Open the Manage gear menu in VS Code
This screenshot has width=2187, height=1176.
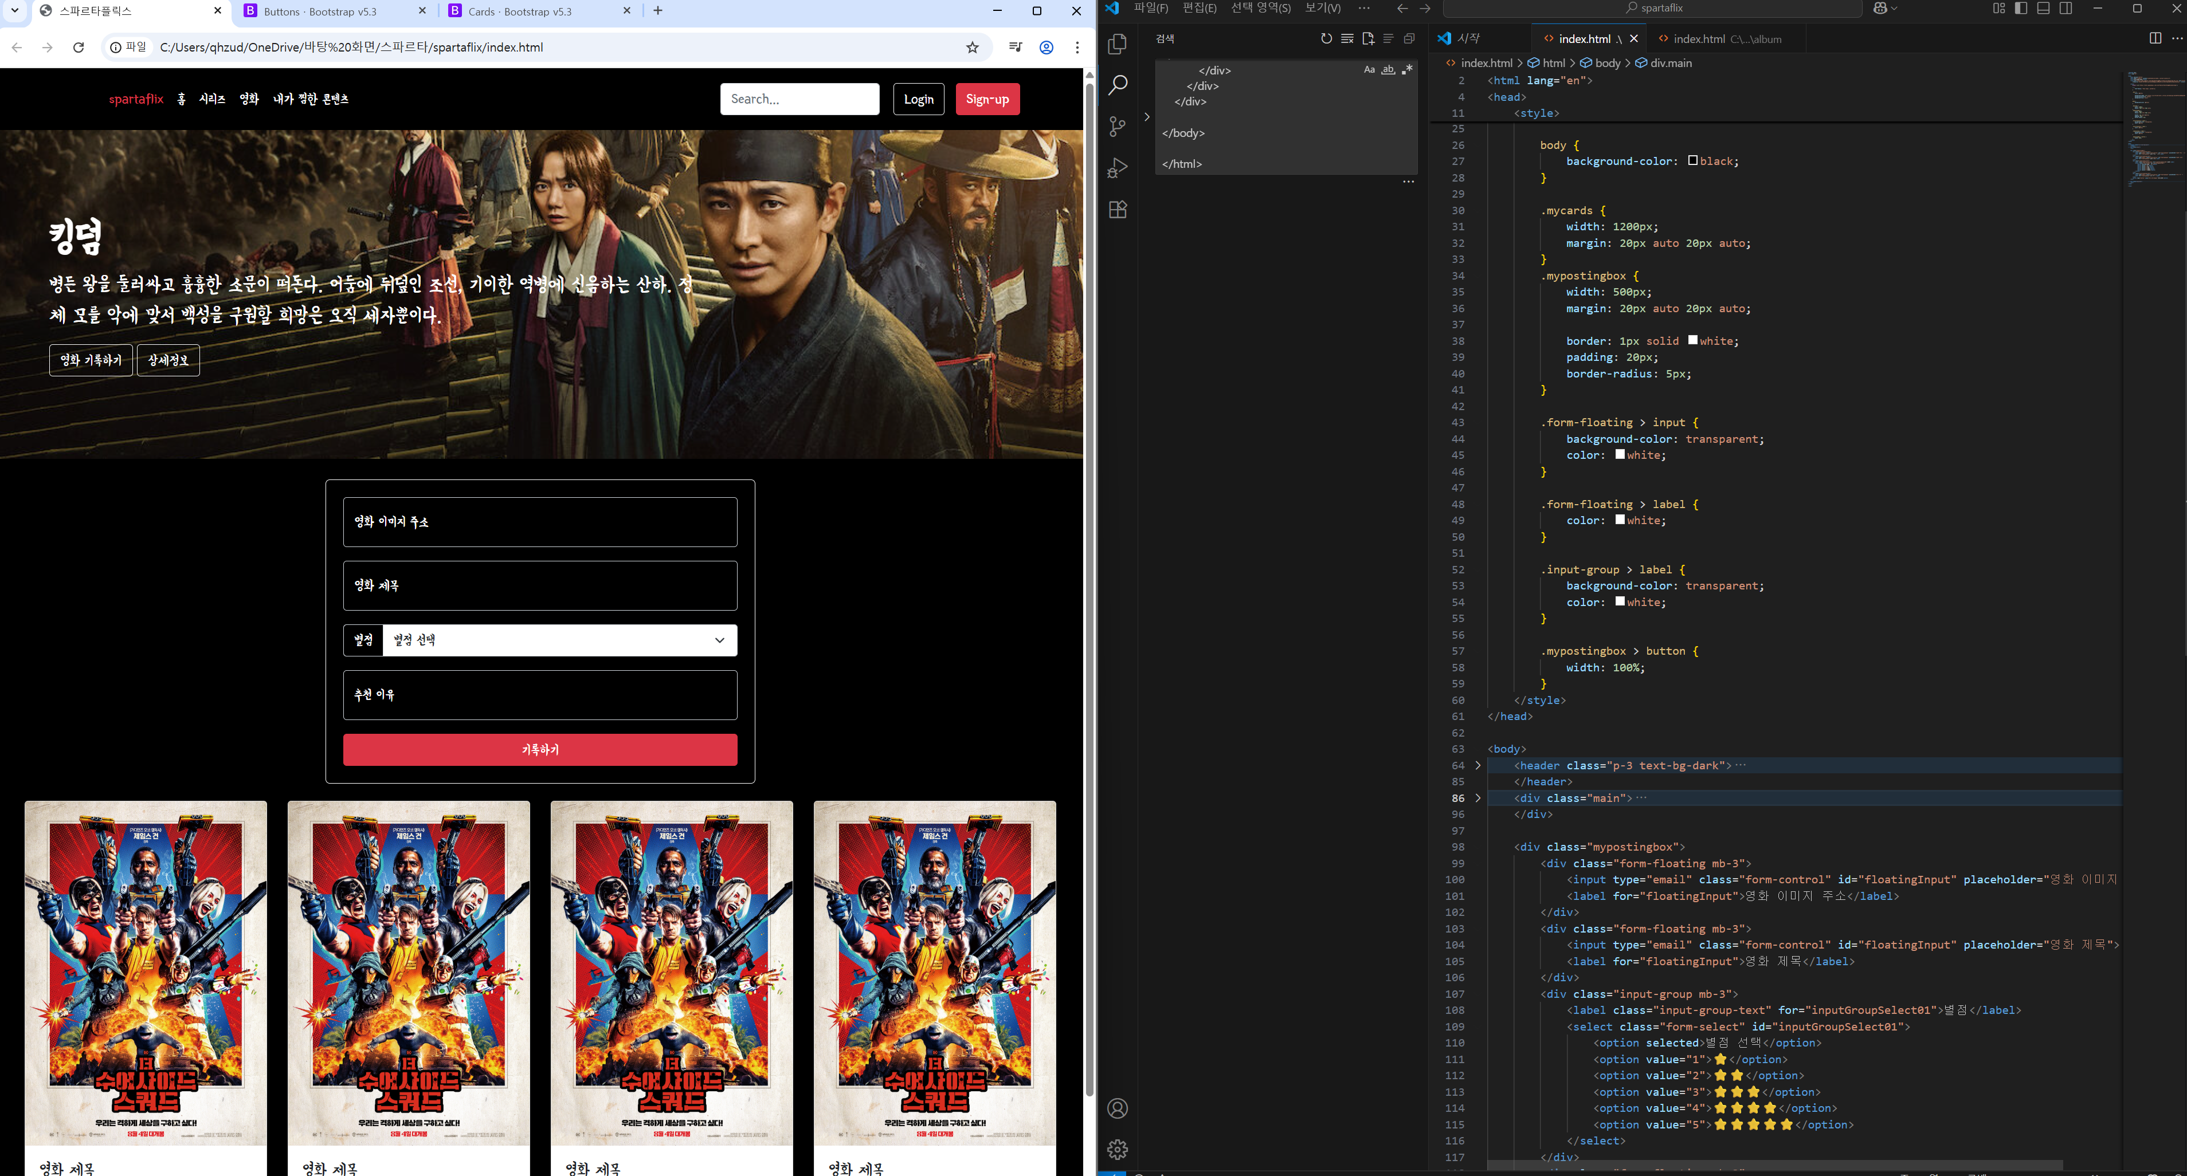point(1117,1149)
